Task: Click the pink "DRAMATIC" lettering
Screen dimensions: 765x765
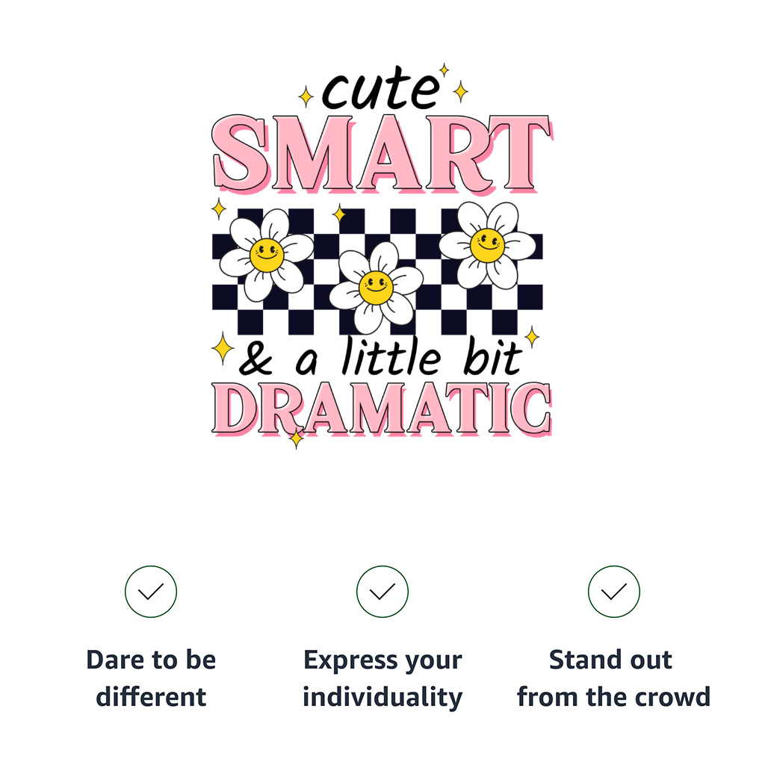Action: coord(382,408)
